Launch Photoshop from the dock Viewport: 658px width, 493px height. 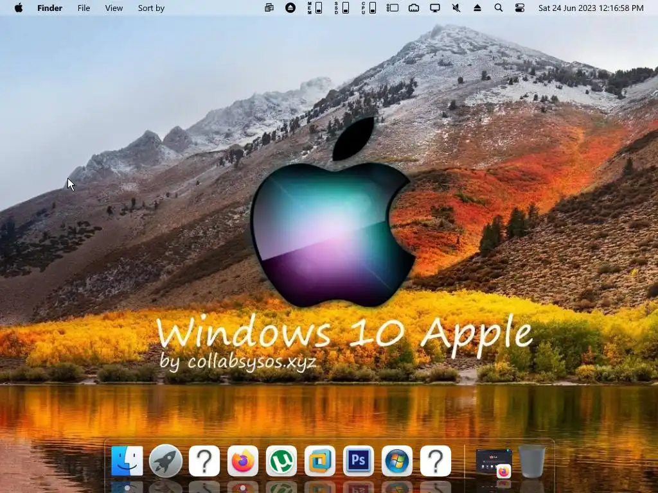coord(359,461)
